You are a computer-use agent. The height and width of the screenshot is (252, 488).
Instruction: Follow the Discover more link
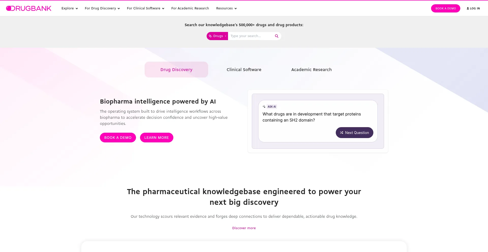point(244,228)
